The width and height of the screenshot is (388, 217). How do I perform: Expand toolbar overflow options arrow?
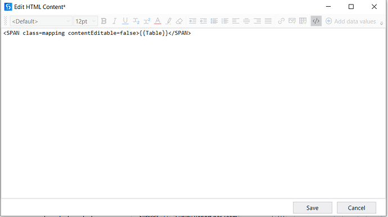point(382,23)
